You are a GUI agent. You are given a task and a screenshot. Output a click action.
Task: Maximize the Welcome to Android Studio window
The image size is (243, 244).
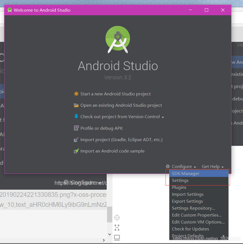pos(207,10)
